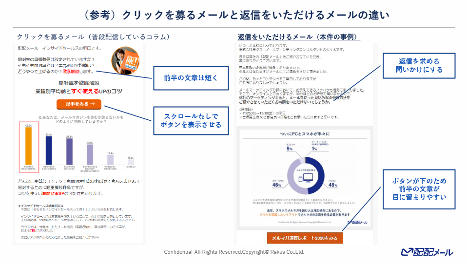Click the orange 記事をみる button
Viewport: 468px width, 263px height.
click(79, 104)
